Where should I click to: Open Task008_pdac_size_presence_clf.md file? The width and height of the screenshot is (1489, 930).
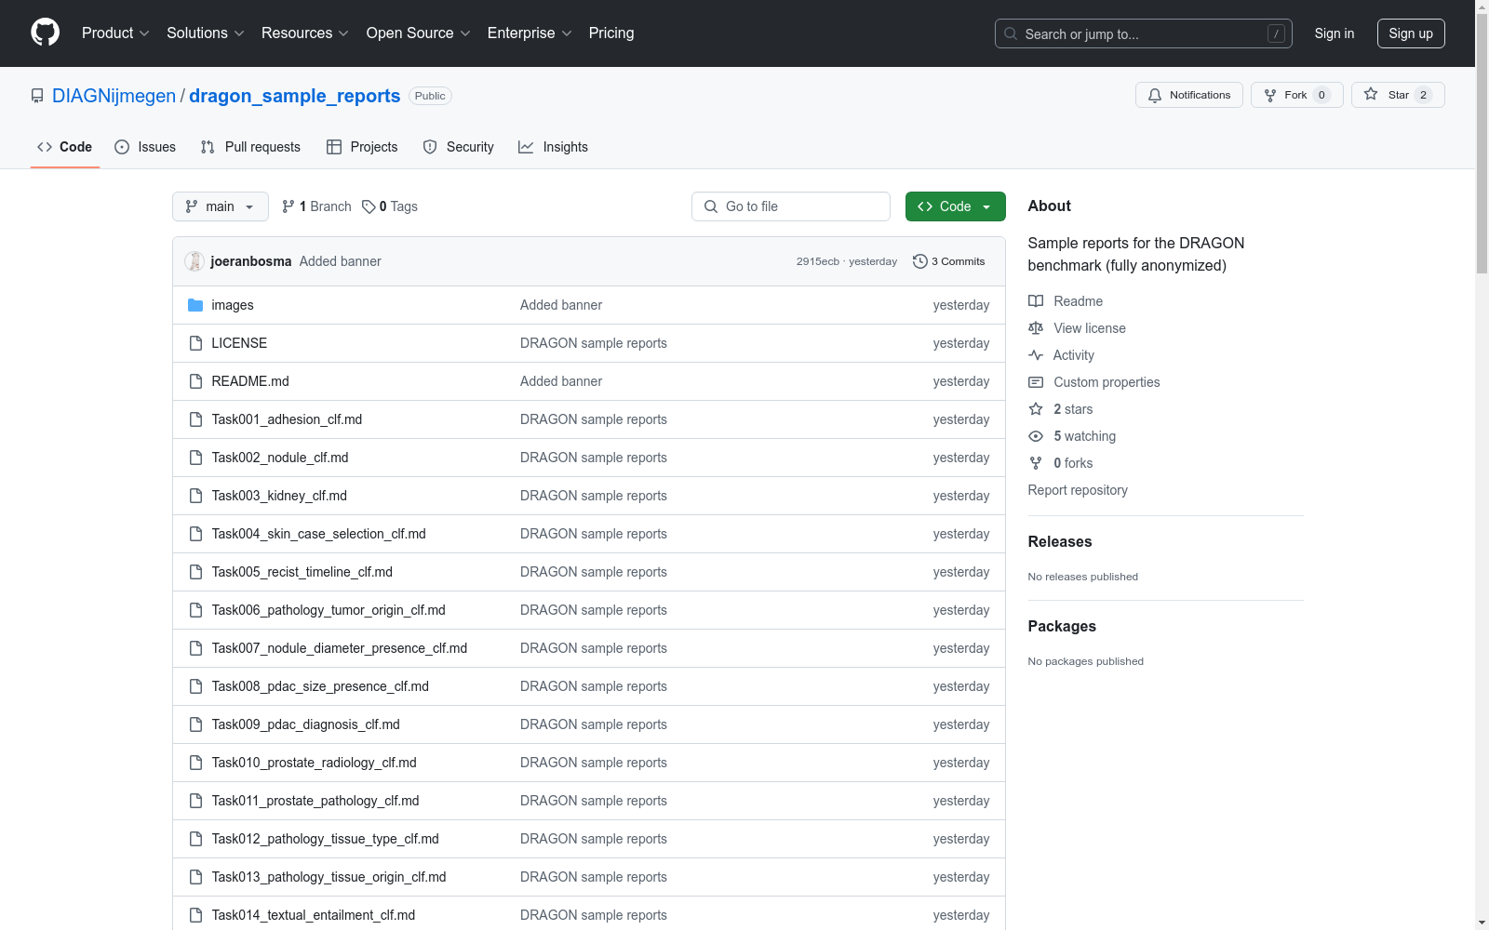320,686
